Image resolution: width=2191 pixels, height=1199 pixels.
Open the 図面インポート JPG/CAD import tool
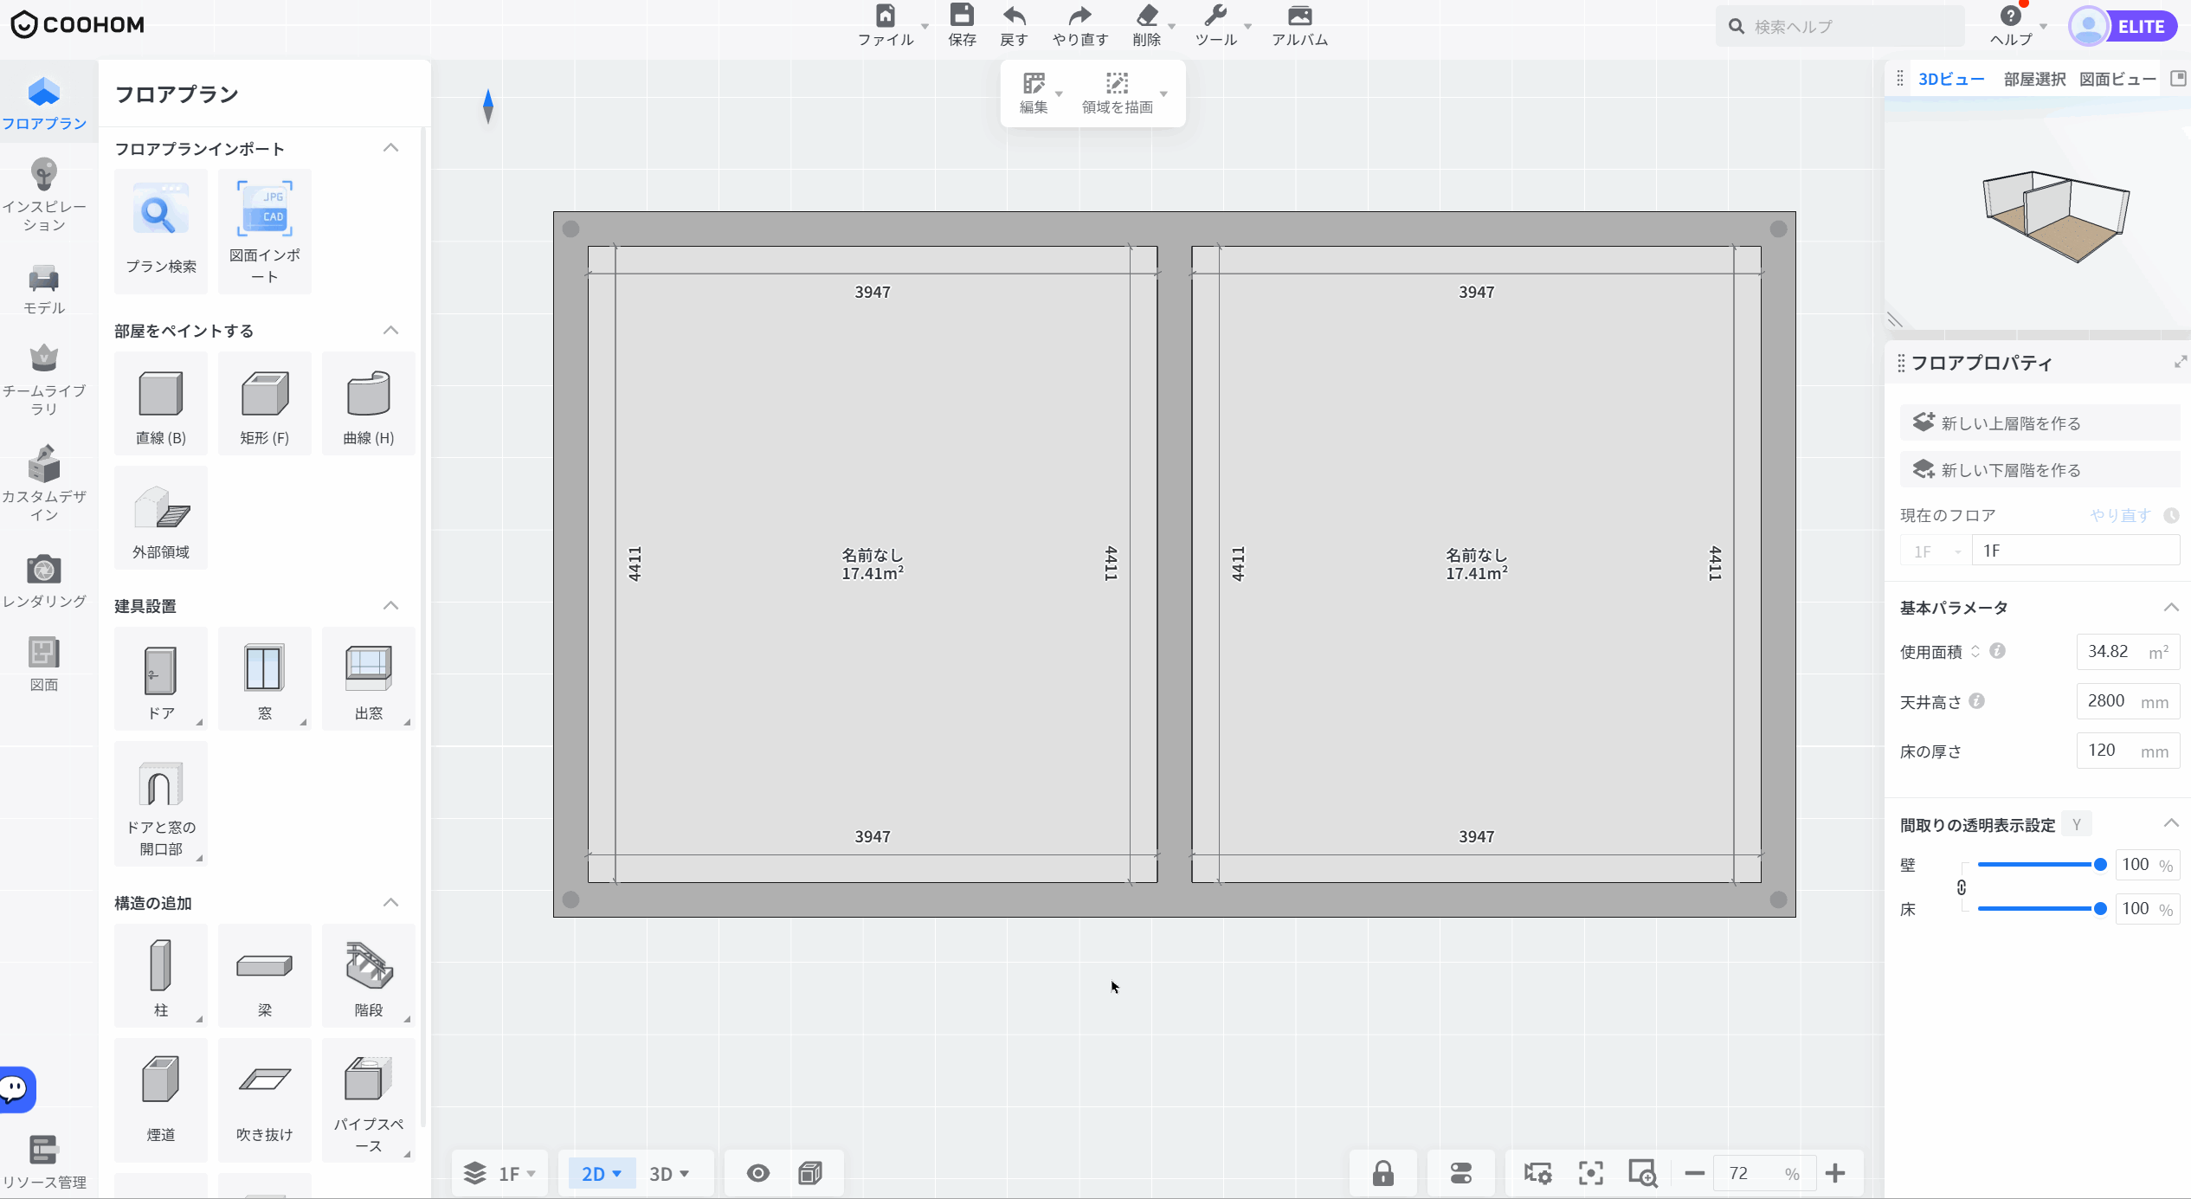click(265, 231)
